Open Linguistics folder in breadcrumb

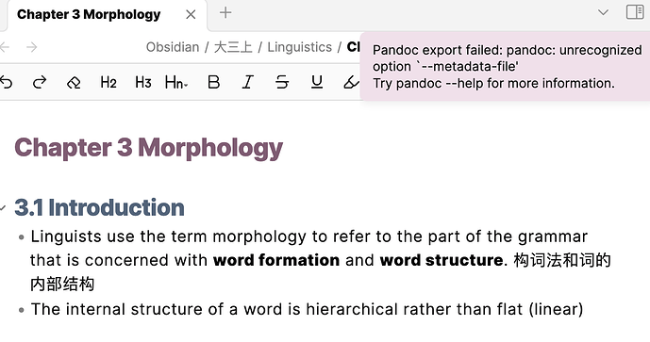pyautogui.click(x=299, y=47)
